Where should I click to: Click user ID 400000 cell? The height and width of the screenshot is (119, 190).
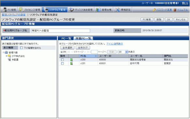tap(102, 60)
